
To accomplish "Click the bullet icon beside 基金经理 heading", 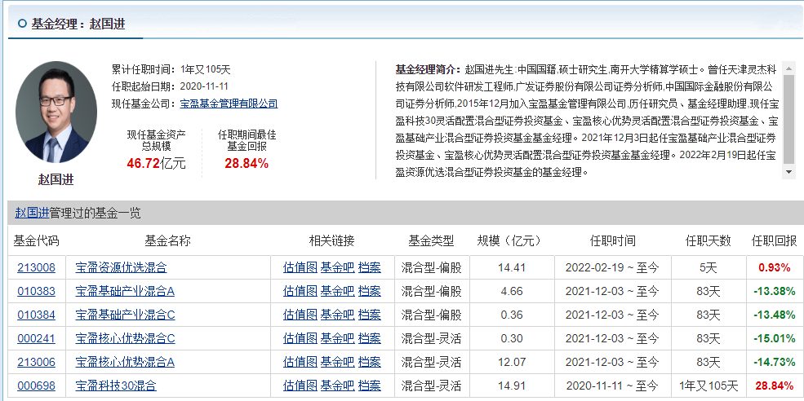I will (22, 24).
